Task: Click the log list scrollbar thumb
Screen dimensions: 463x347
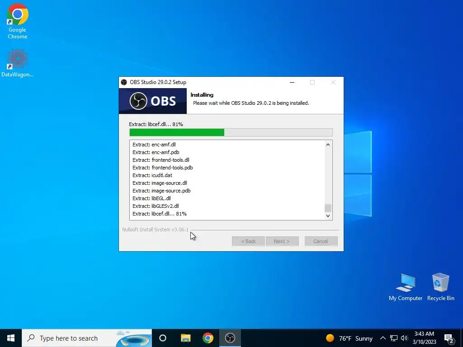Action: (328, 208)
